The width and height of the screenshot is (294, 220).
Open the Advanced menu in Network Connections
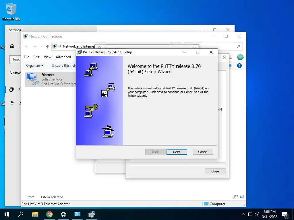63,57
